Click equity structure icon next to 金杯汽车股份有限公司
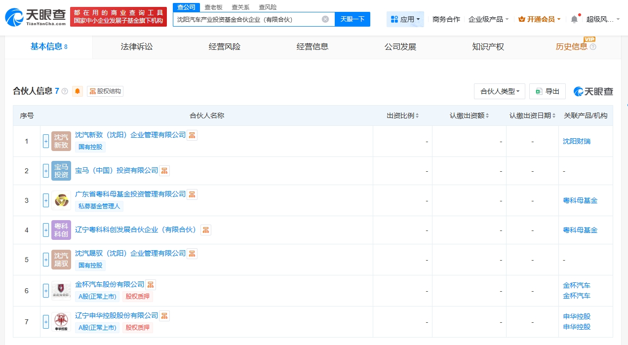 [151, 285]
